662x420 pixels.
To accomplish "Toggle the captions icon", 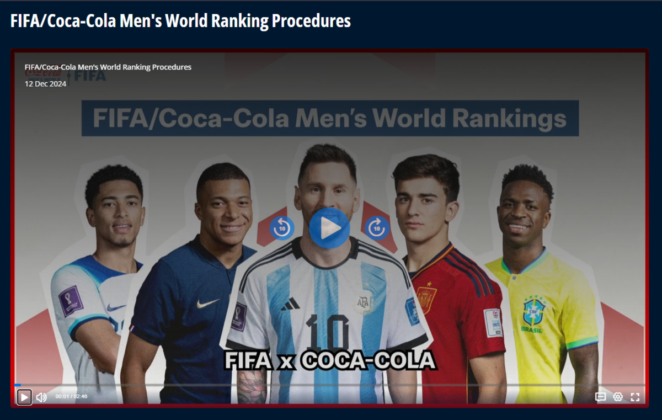I will pyautogui.click(x=601, y=397).
